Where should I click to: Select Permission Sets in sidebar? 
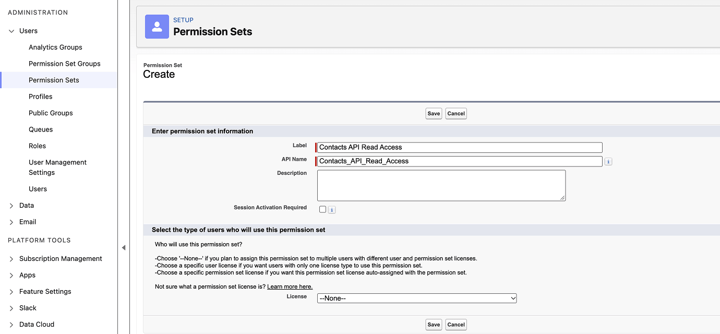click(54, 80)
